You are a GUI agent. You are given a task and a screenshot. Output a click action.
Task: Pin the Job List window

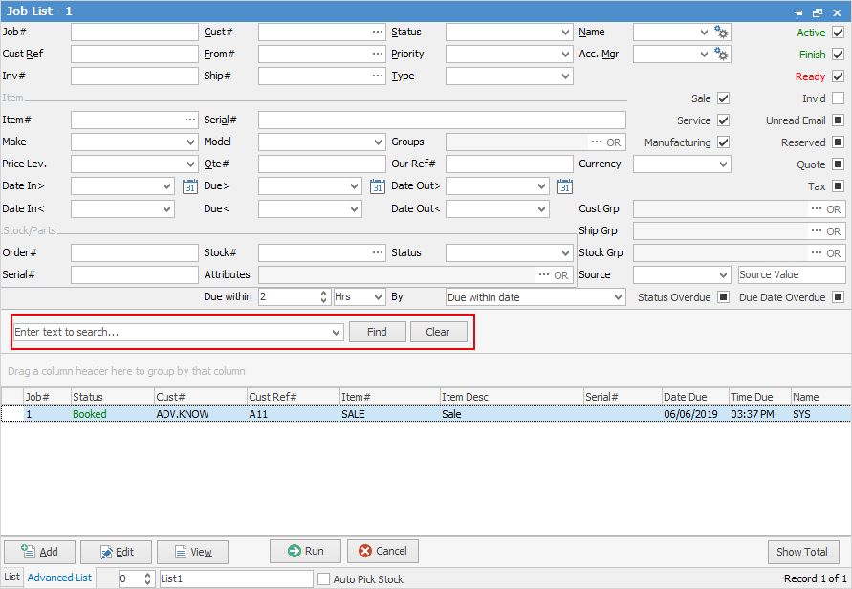tap(798, 12)
